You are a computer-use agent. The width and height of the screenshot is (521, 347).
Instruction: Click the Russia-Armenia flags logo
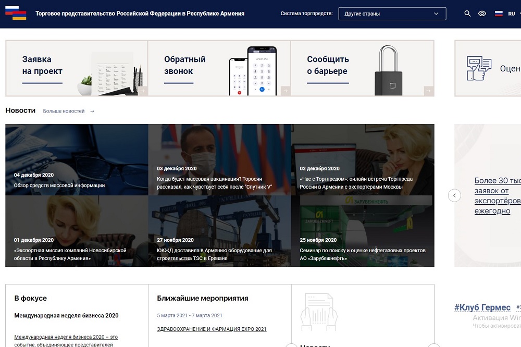pyautogui.click(x=16, y=13)
